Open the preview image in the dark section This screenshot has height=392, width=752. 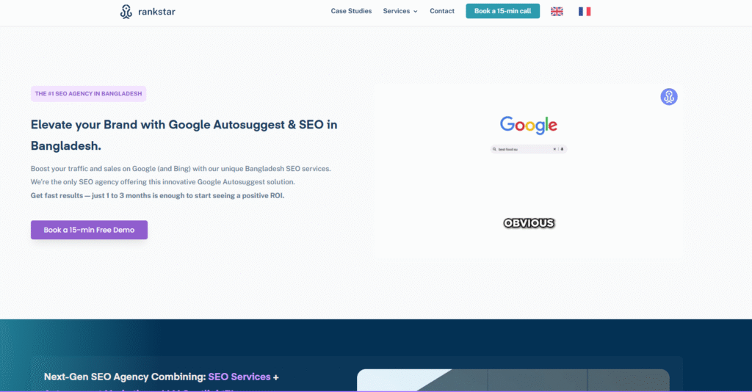click(x=513, y=380)
